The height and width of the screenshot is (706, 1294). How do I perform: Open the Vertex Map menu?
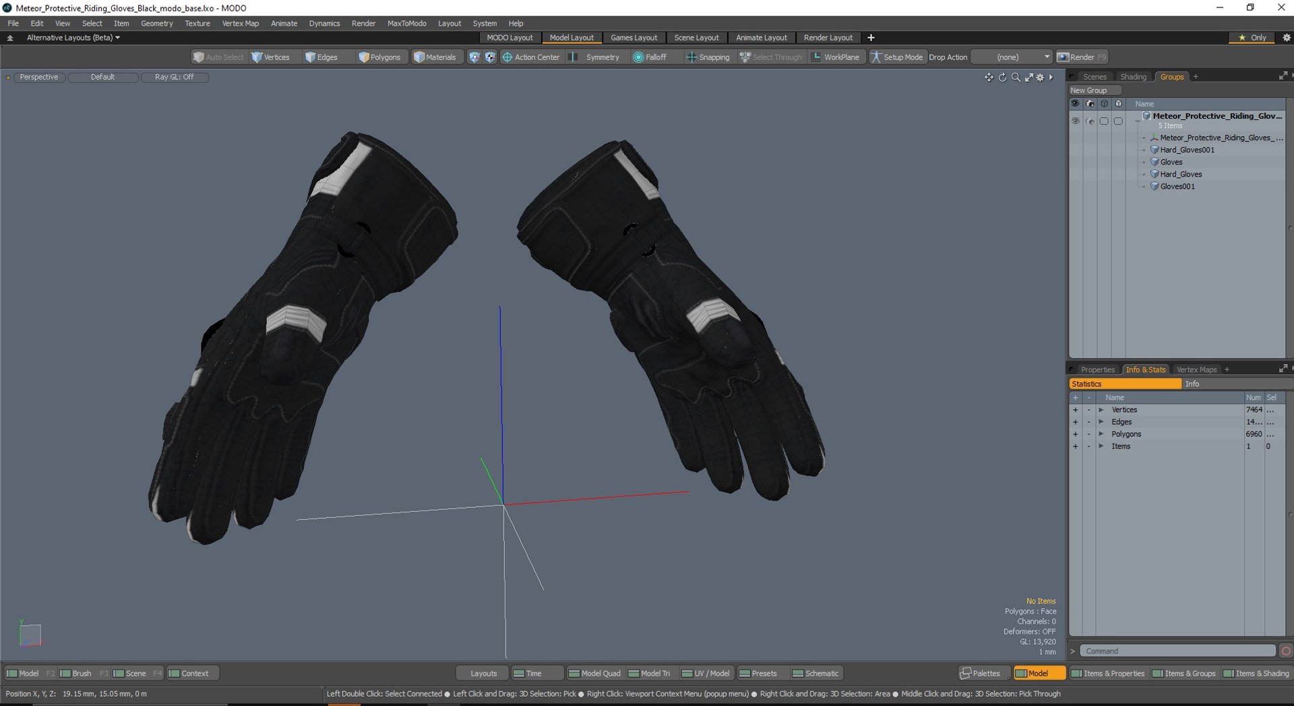(x=240, y=24)
